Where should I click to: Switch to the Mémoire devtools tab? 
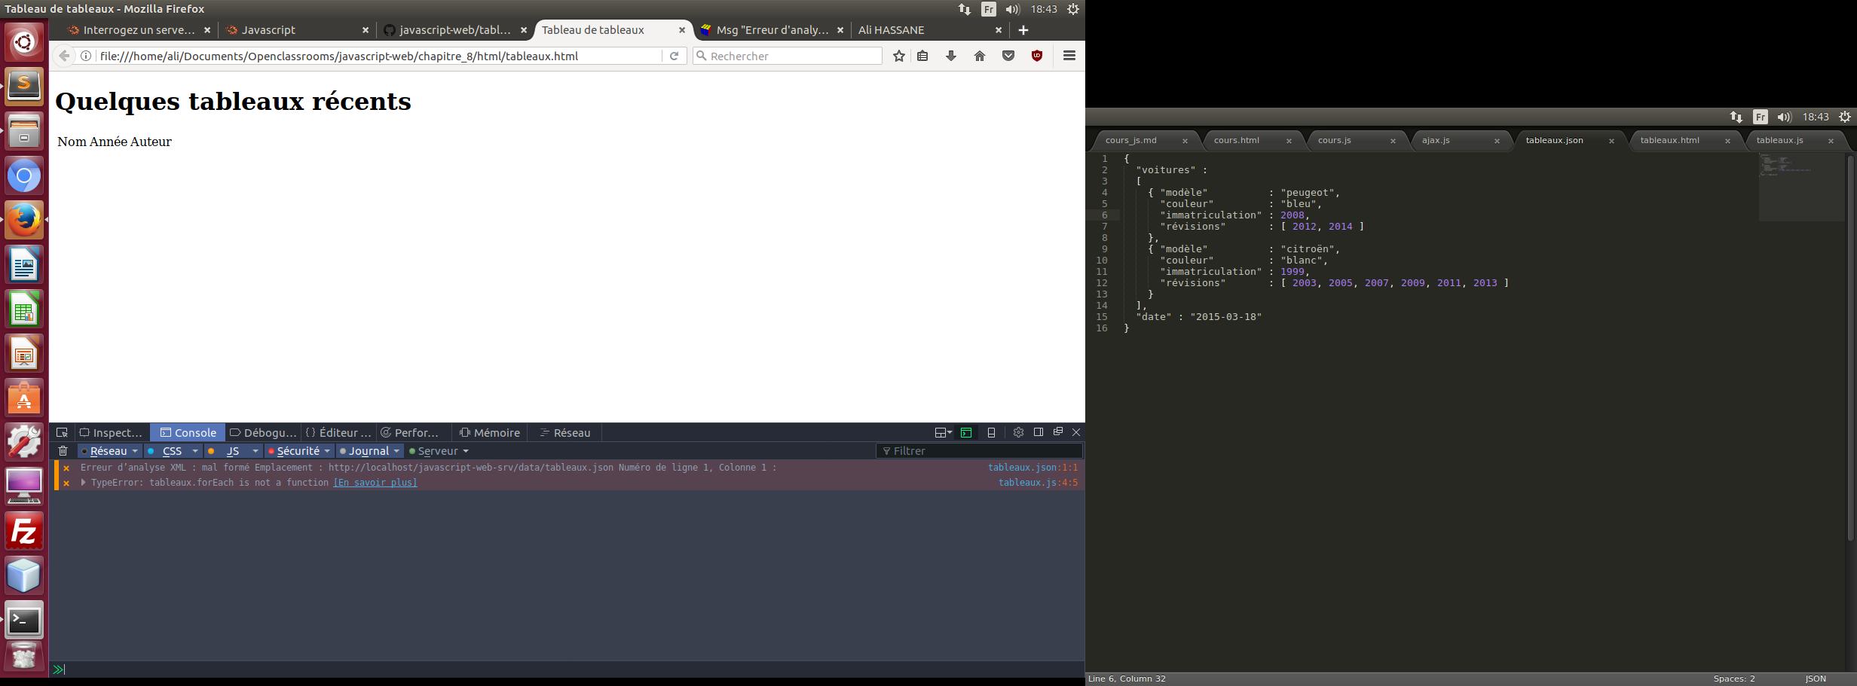pyautogui.click(x=490, y=432)
